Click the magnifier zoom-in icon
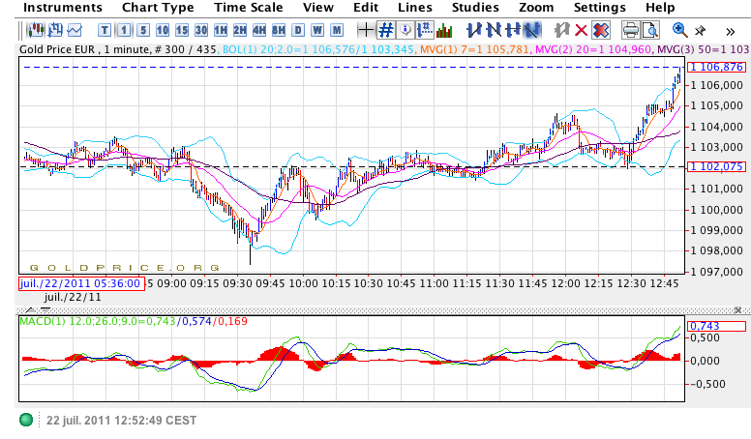Image resolution: width=751 pixels, height=439 pixels. (679, 29)
